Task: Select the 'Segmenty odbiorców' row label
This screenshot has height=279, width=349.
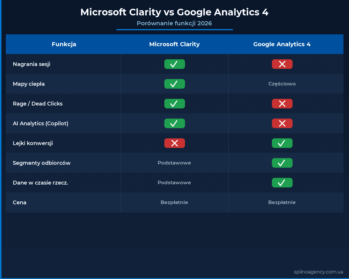Action: tap(42, 163)
